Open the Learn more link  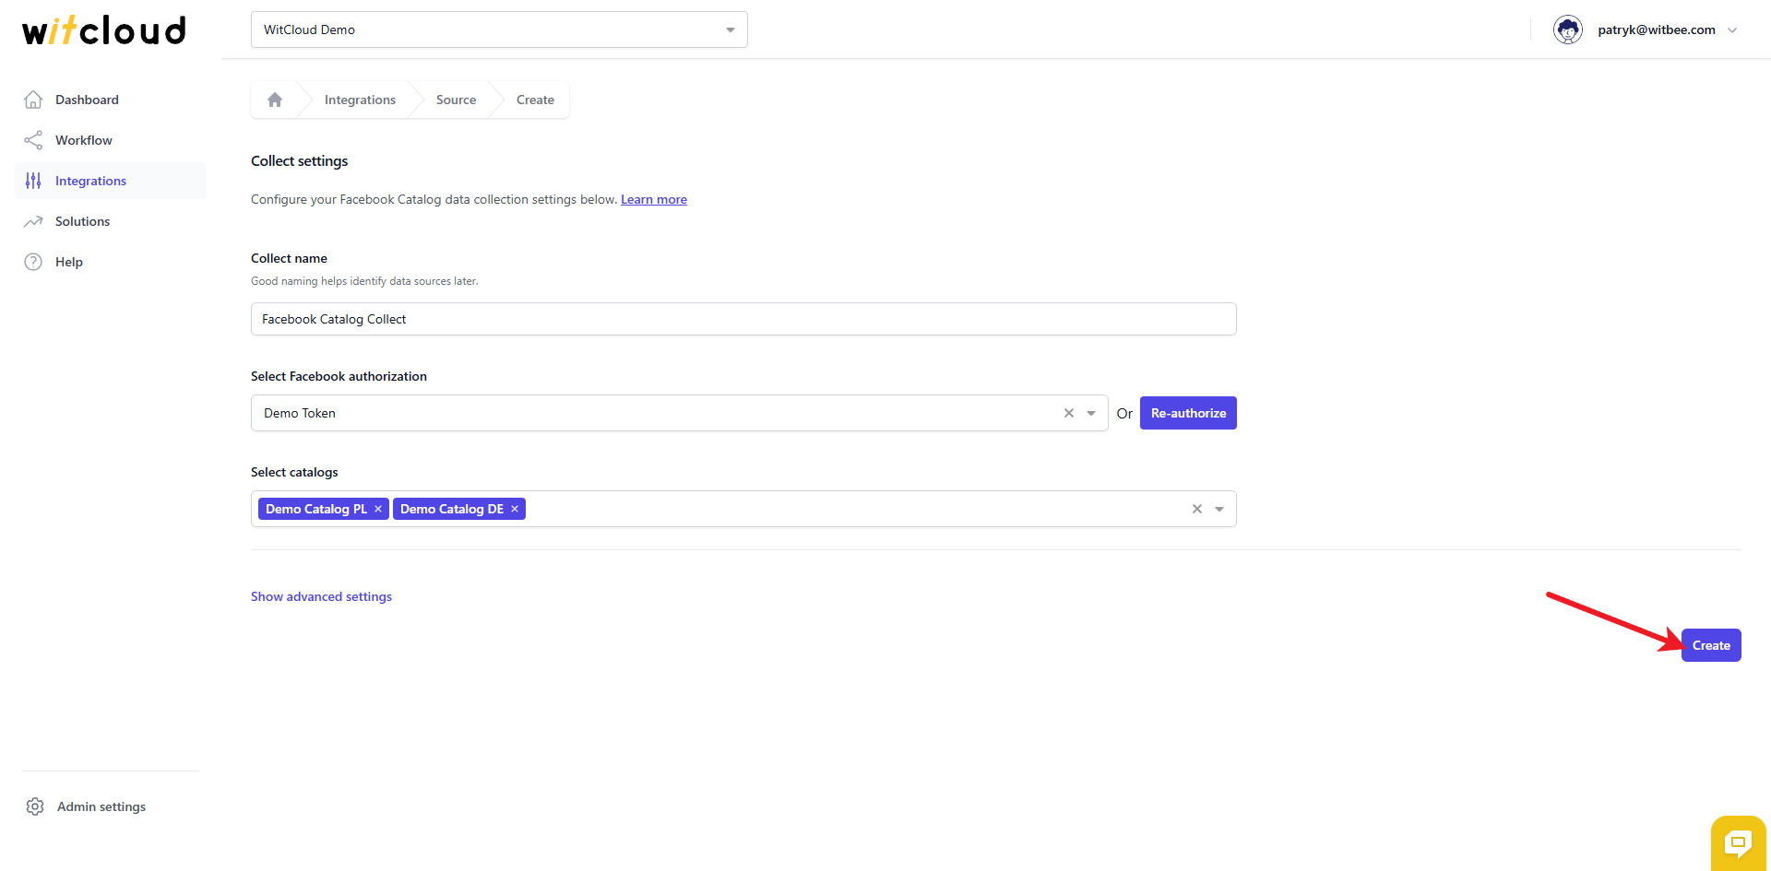coord(654,199)
